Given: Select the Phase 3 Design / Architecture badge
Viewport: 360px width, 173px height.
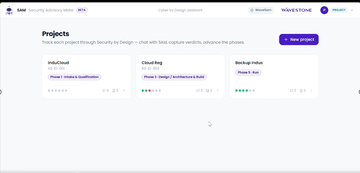Looking at the screenshot, I should pos(174,77).
